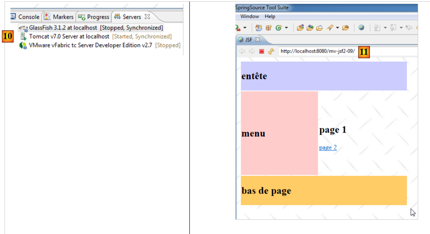Open the Search dropdown arrow in toolbar
430x234 pixels.
point(337,28)
